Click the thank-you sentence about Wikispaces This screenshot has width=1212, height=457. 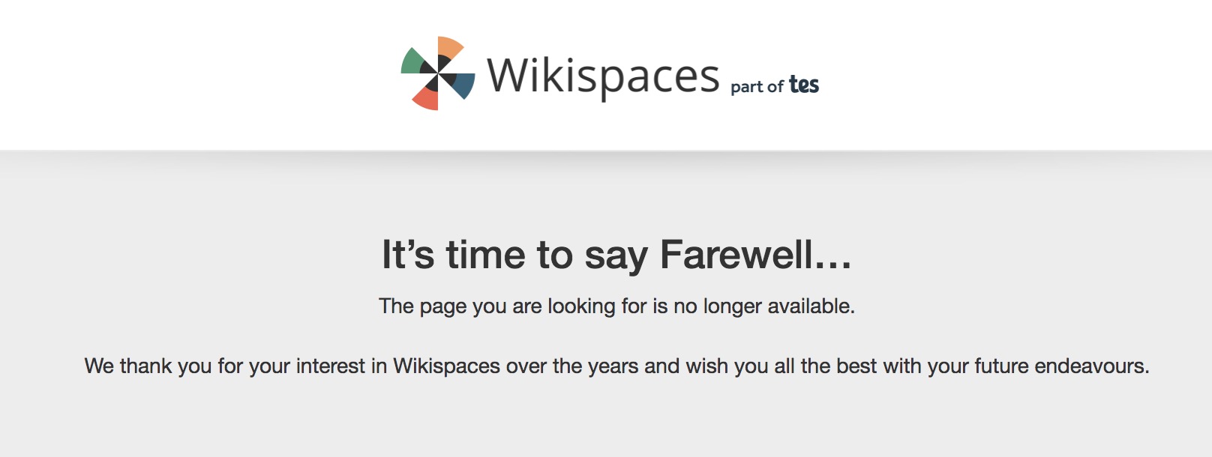point(616,366)
